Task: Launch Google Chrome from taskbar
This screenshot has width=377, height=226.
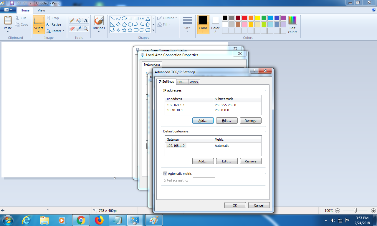Action: click(x=81, y=220)
